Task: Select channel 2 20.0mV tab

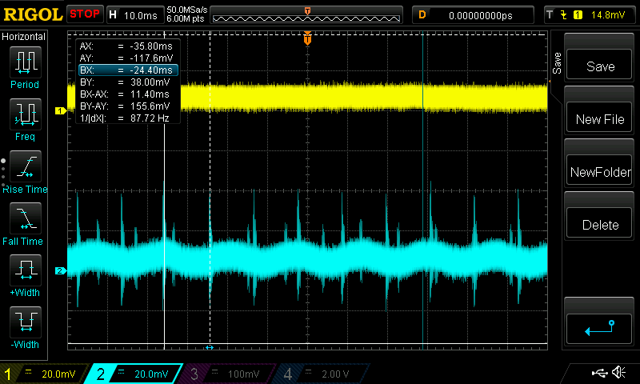Action: (x=135, y=374)
